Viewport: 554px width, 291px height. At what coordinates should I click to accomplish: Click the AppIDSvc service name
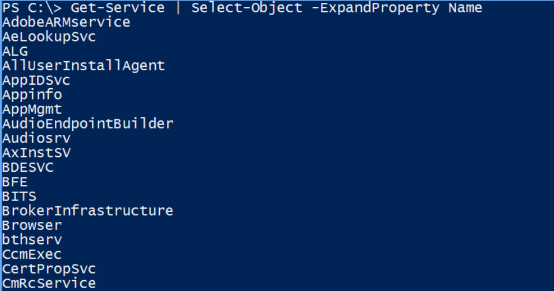click(36, 80)
